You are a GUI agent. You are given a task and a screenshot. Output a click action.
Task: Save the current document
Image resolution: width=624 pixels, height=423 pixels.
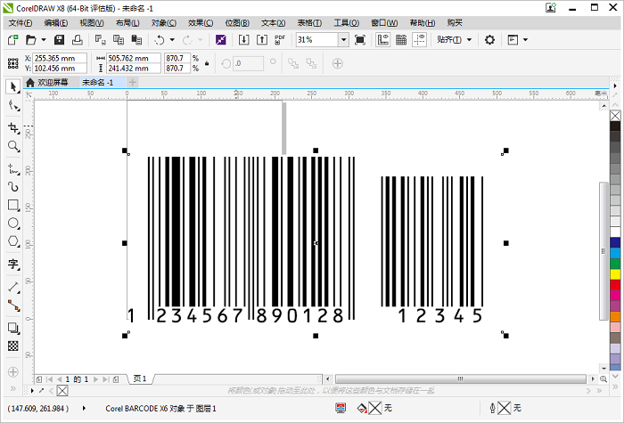60,40
